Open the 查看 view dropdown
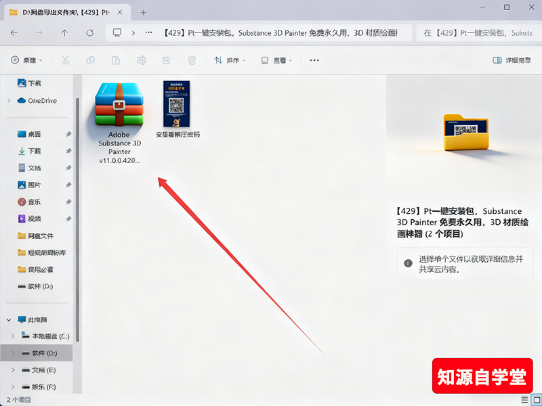Screen dimensions: 542x406 point(277,60)
